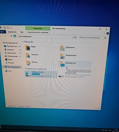Select the Новый том (D:) drive
Image resolution: width=119 pixels, height=132 pixels.
coord(74,75)
